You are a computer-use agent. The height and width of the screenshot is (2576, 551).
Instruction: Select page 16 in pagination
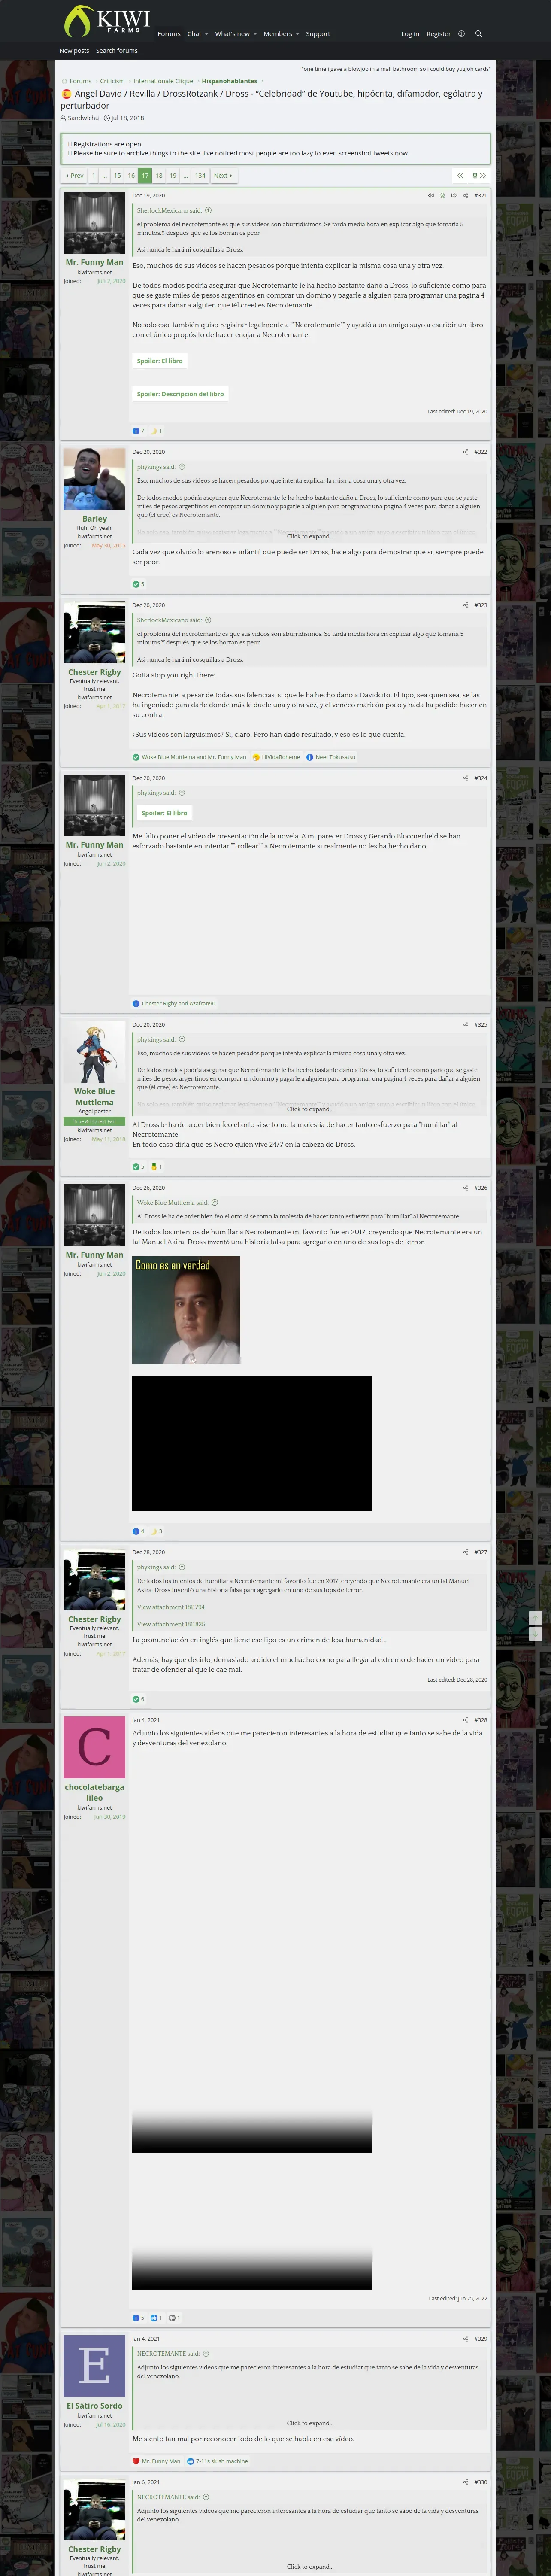(131, 175)
